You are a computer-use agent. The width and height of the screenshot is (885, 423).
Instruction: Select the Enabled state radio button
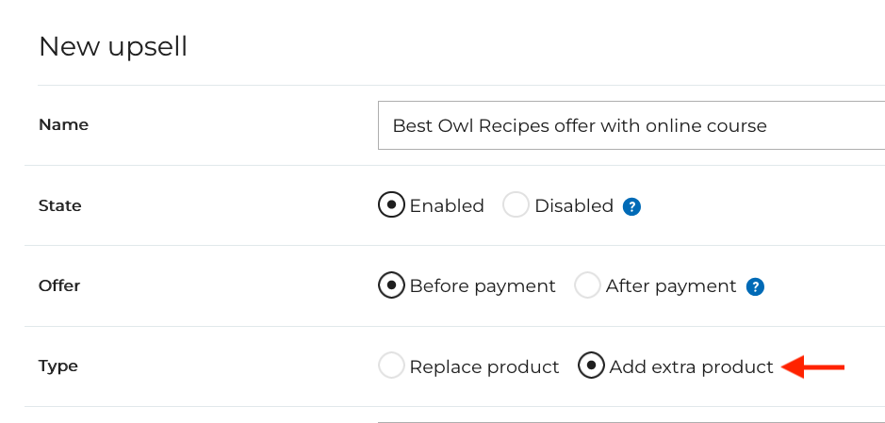391,205
